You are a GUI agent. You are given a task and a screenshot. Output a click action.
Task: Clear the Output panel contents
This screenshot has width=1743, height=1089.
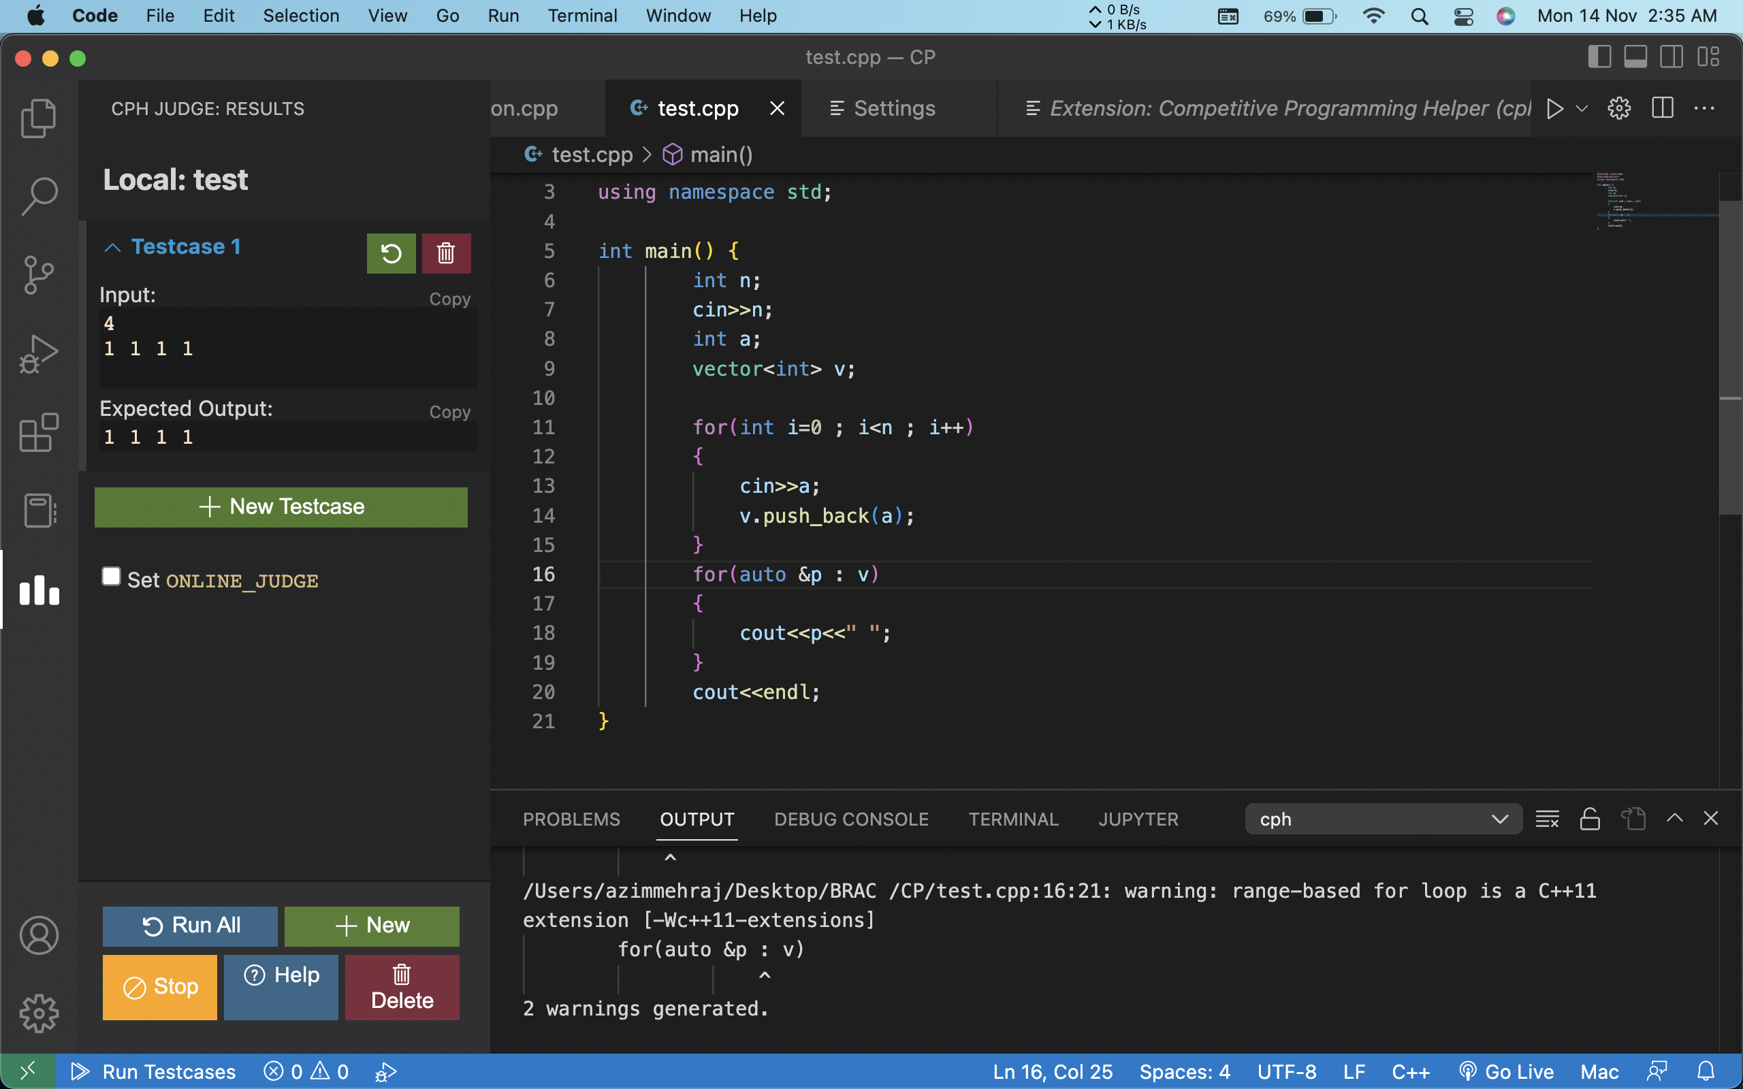(1547, 819)
